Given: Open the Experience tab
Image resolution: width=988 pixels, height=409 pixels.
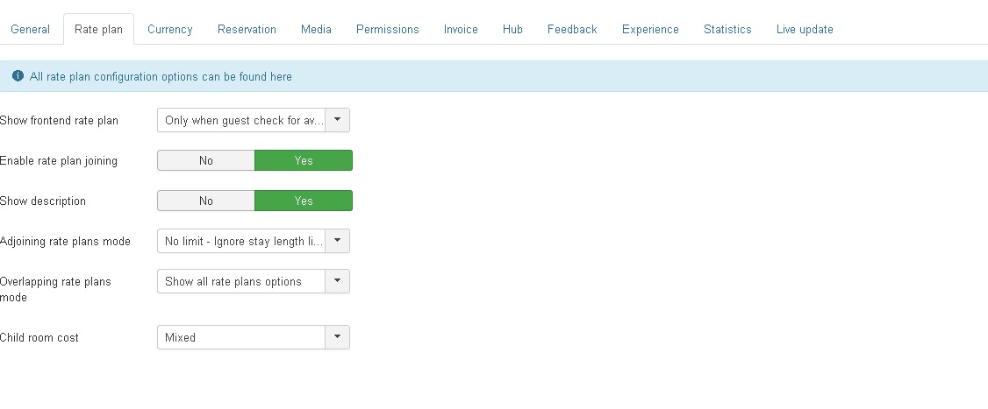Looking at the screenshot, I should (x=650, y=29).
